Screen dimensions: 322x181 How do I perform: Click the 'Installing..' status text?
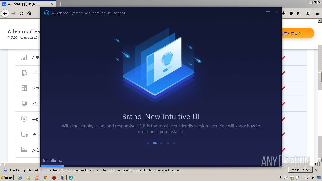click(52, 160)
